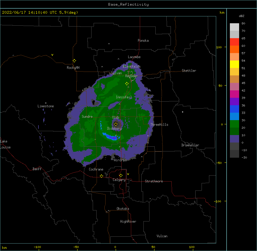This screenshot has height=251, width=257.
Task: Pick the magenta 39-42 dBZ legend swatch
Action: click(234, 94)
